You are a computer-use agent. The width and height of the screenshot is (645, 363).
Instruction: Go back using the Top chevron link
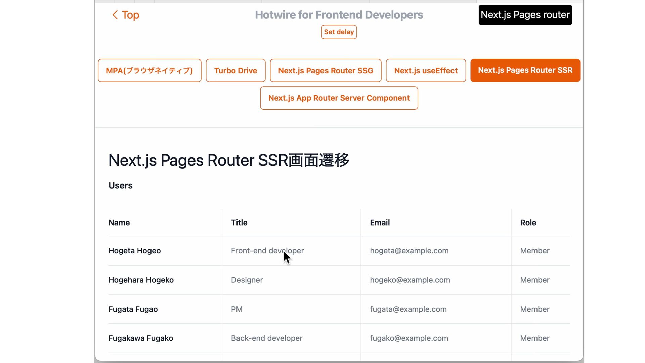125,15
